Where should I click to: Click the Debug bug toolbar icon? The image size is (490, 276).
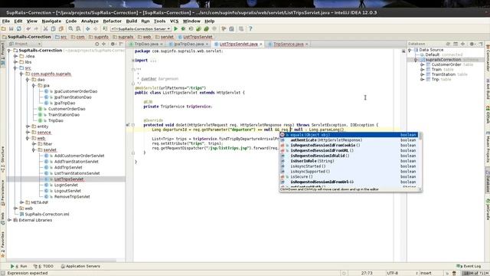coord(184,29)
